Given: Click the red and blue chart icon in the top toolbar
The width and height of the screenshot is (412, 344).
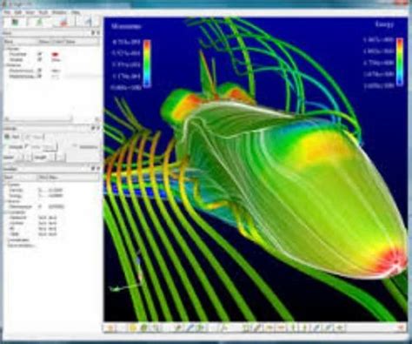Looking at the screenshot, I should click(x=64, y=22).
